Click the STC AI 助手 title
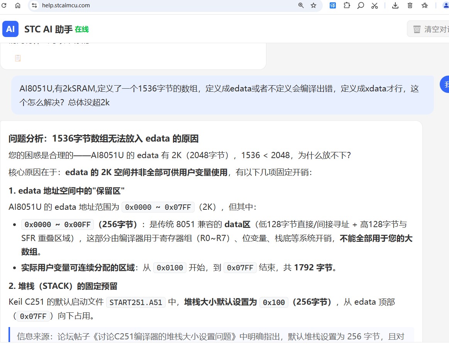Viewport: 449px width, 344px height. click(48, 29)
